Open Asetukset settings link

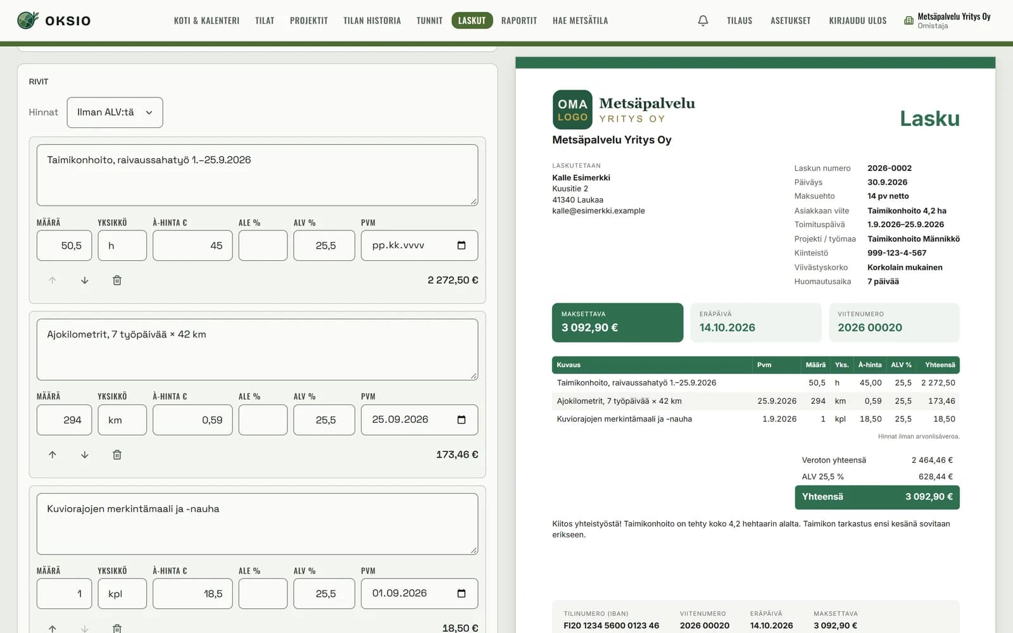791,20
